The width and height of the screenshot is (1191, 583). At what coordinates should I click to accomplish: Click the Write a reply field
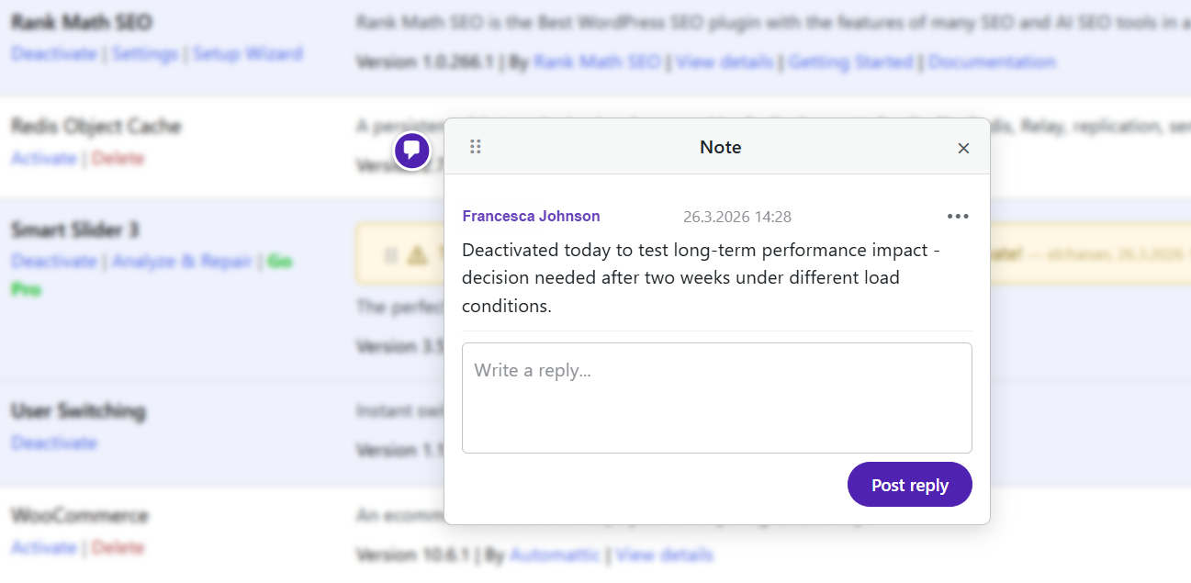717,398
